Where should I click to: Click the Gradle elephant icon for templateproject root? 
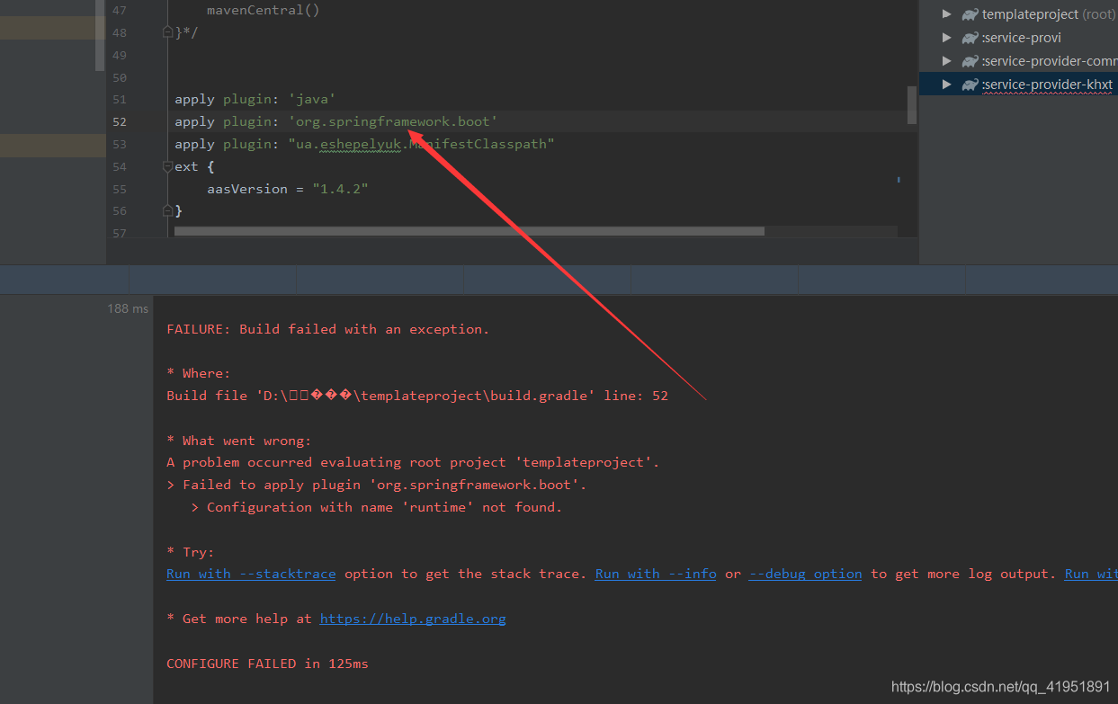point(969,13)
